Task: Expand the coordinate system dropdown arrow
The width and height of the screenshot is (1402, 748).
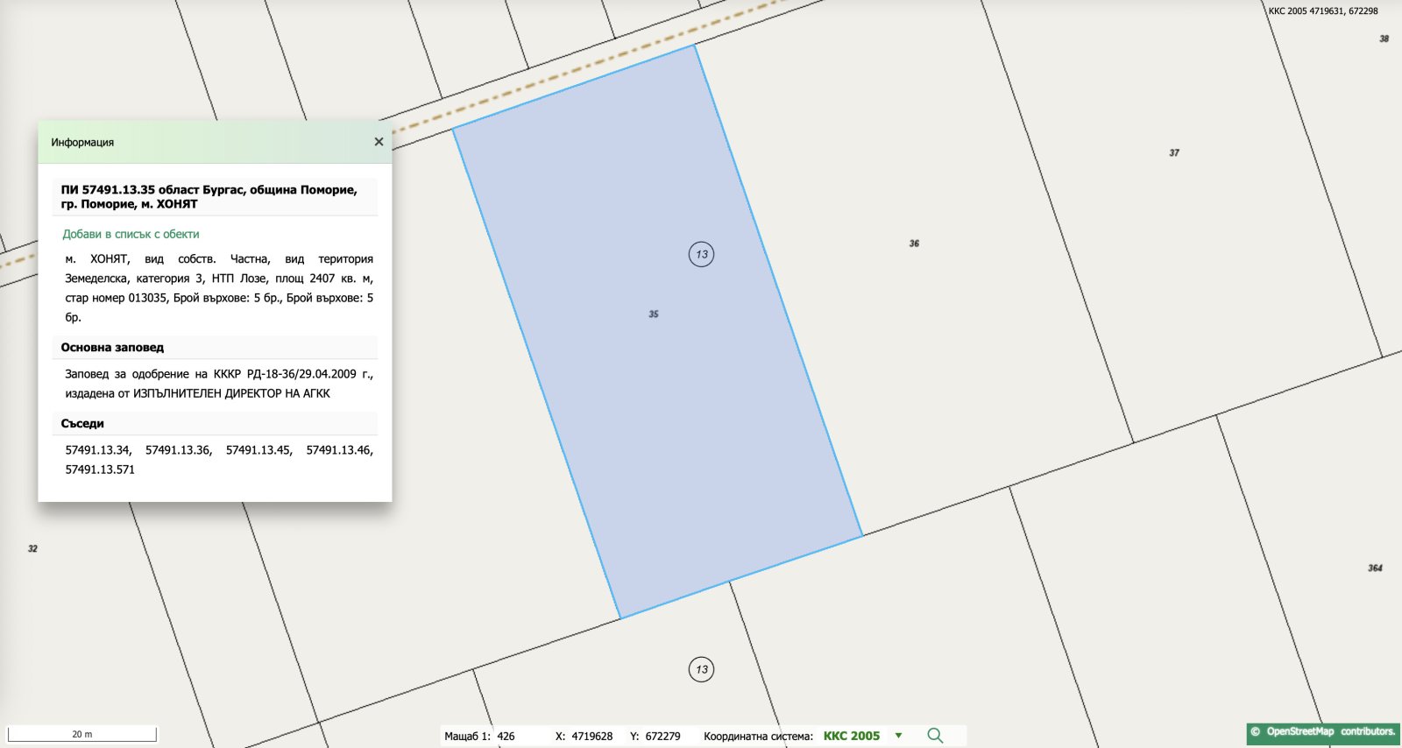Action: 898,736
